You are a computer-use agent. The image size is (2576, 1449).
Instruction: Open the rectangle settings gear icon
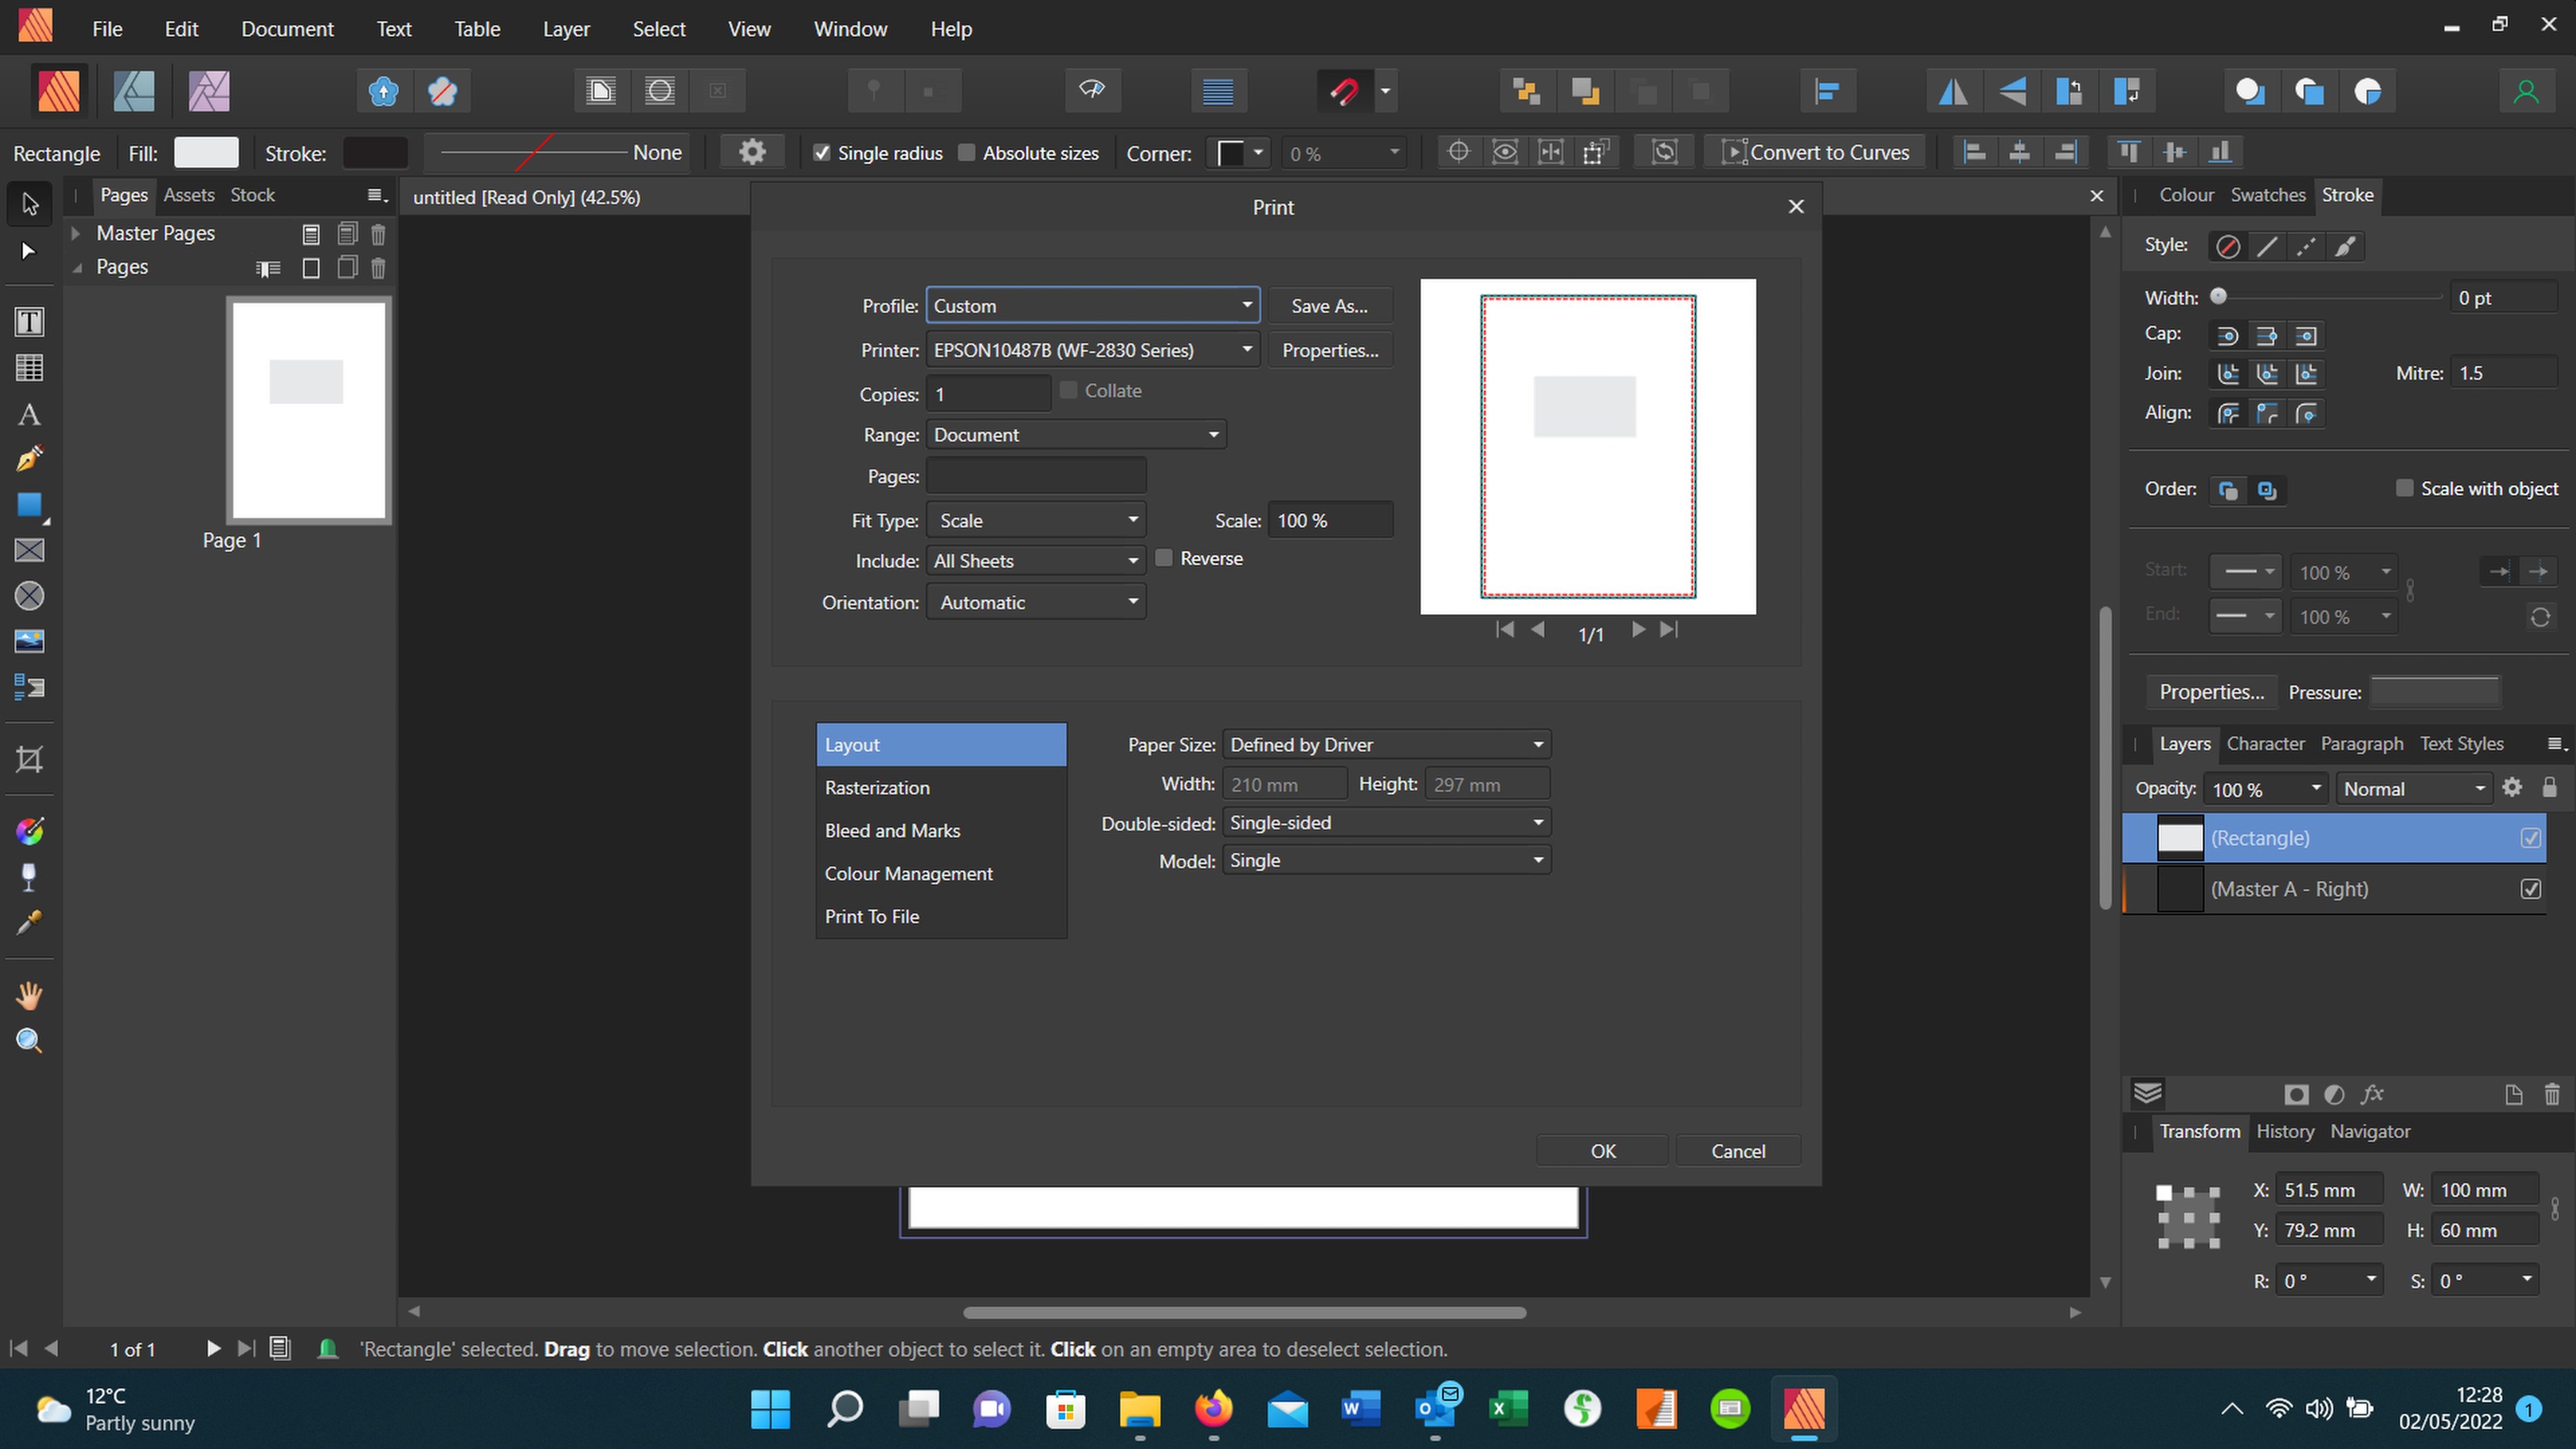(x=752, y=152)
